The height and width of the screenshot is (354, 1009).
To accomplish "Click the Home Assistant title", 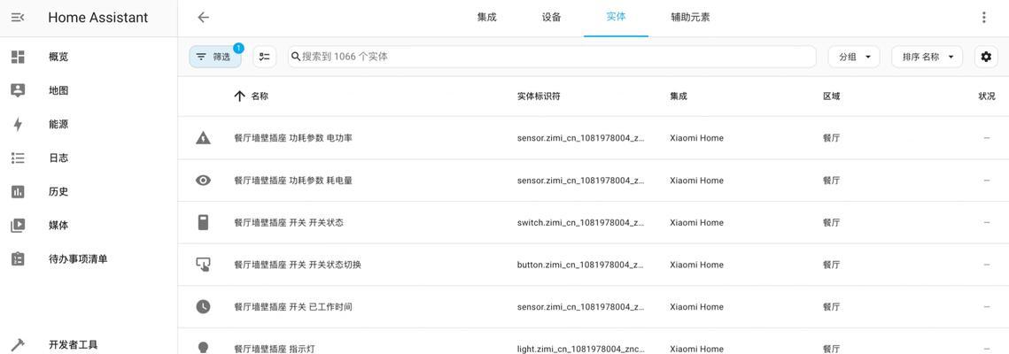I will pos(97,18).
